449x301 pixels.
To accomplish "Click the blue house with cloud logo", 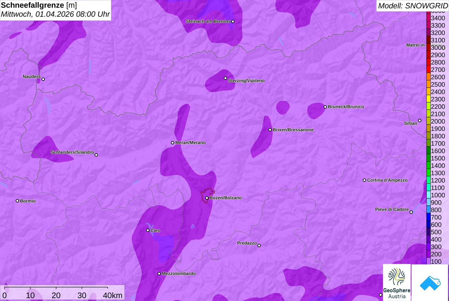I will (430, 282).
